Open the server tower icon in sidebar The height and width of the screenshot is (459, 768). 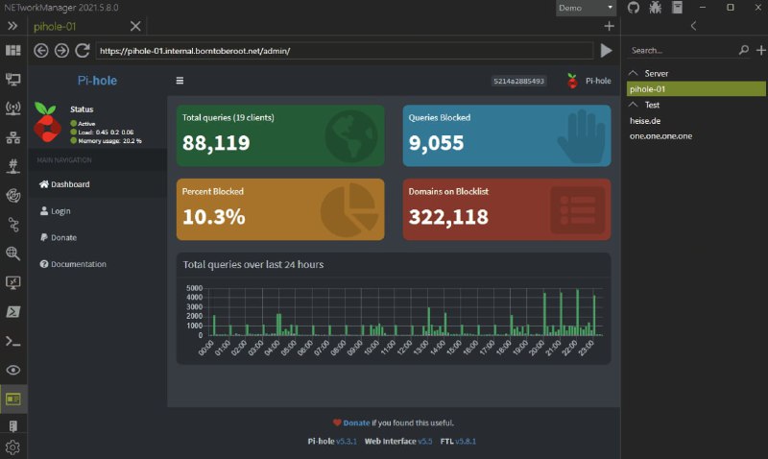tap(12, 426)
